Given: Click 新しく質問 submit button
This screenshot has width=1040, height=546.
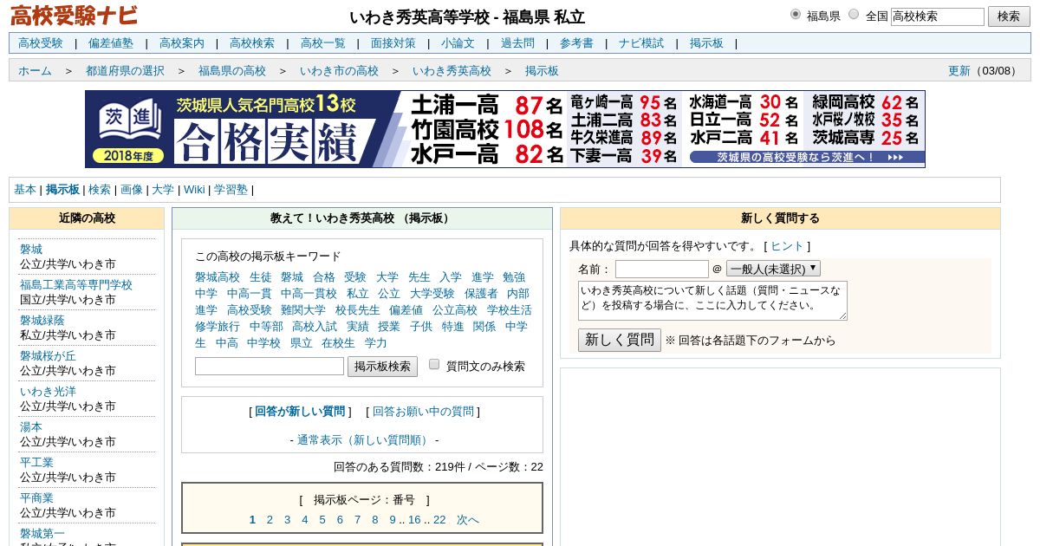Looking at the screenshot, I should tap(620, 340).
